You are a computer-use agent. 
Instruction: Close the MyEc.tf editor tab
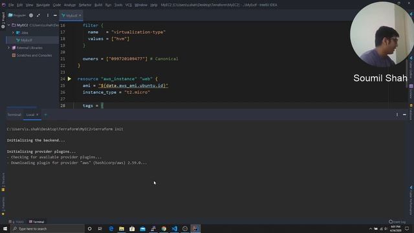80,16
